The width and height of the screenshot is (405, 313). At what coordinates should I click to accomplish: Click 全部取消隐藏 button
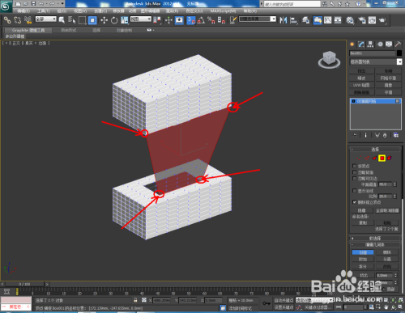(388, 210)
